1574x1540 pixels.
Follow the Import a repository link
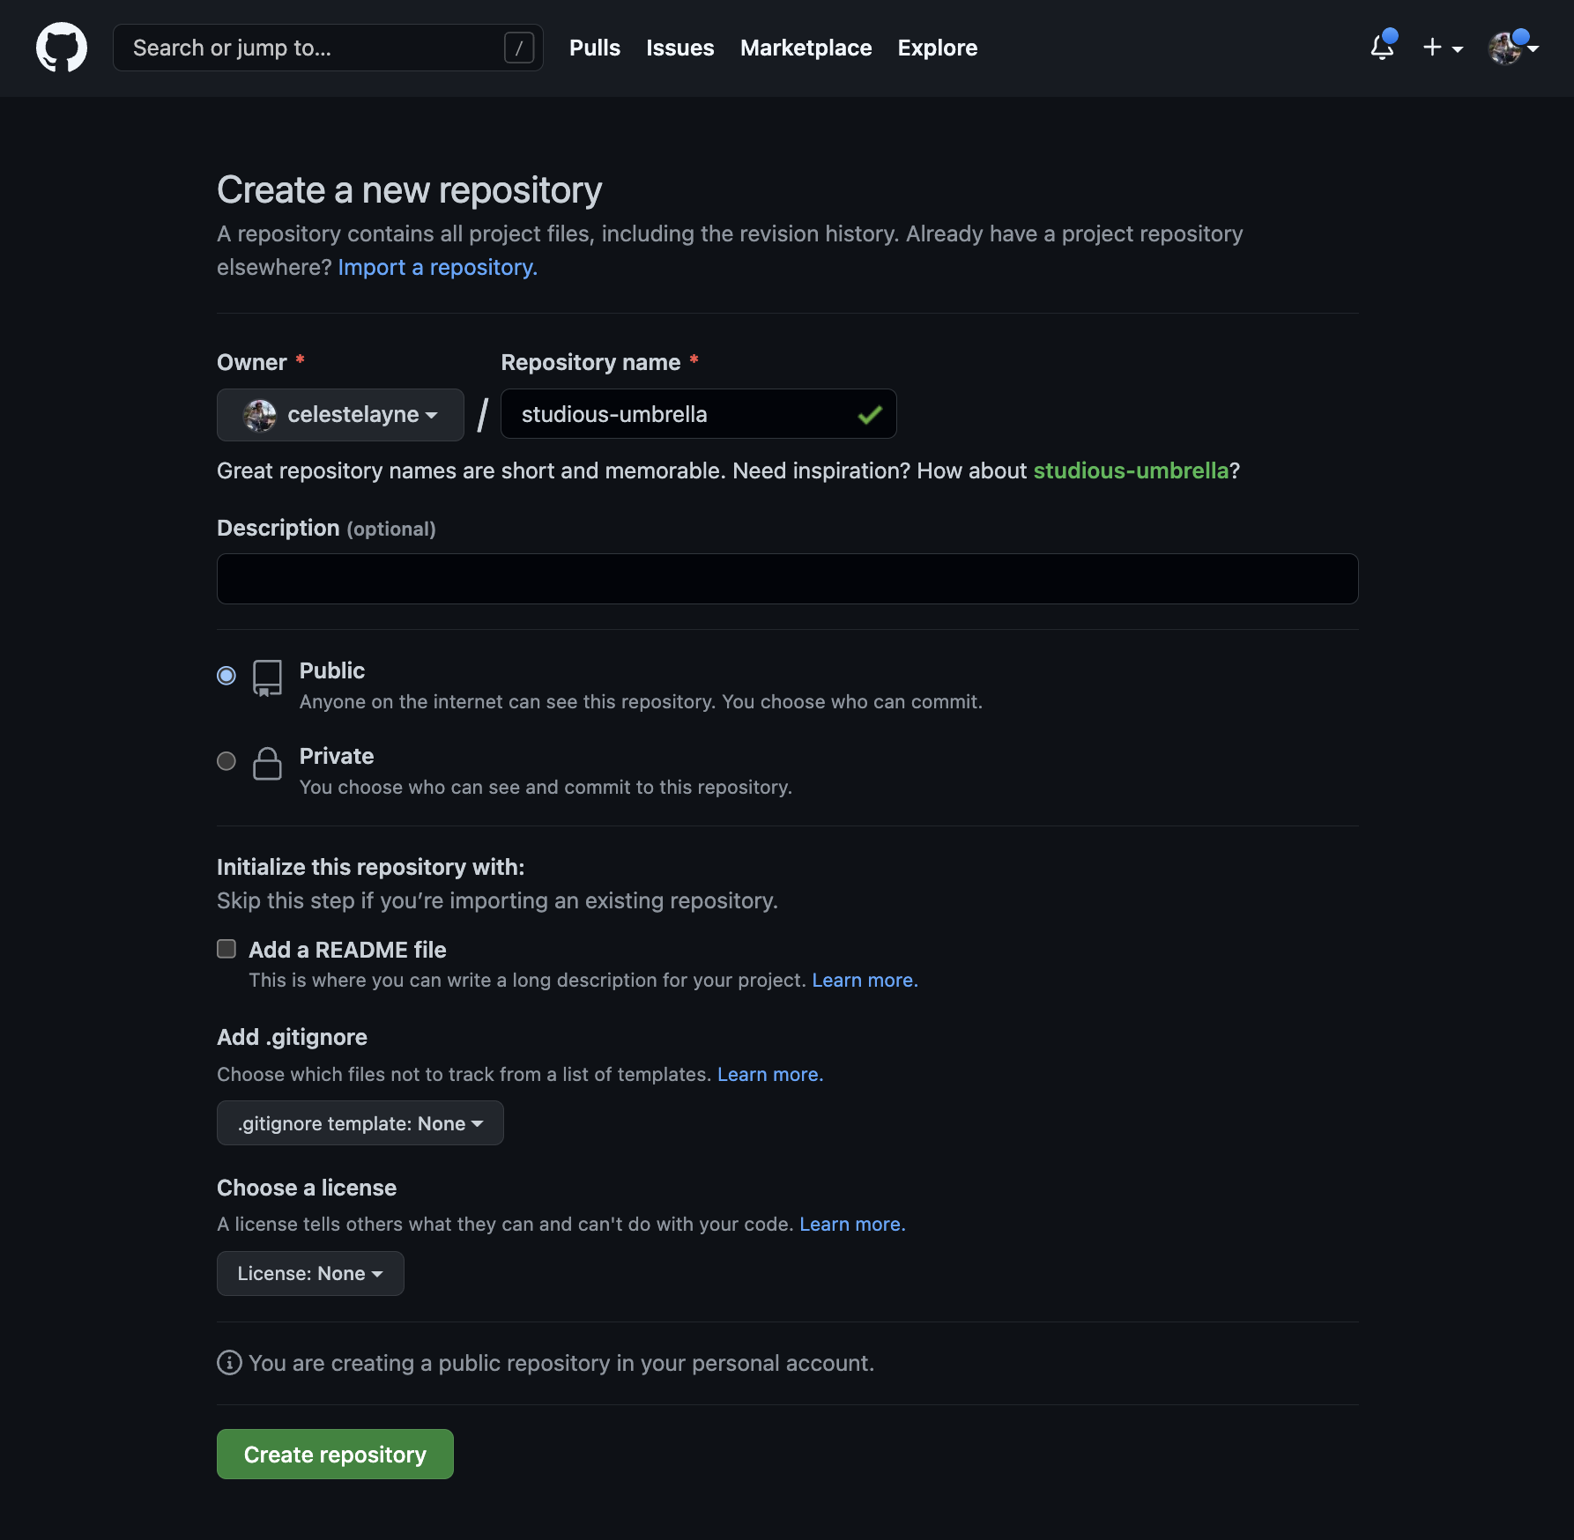(x=438, y=267)
